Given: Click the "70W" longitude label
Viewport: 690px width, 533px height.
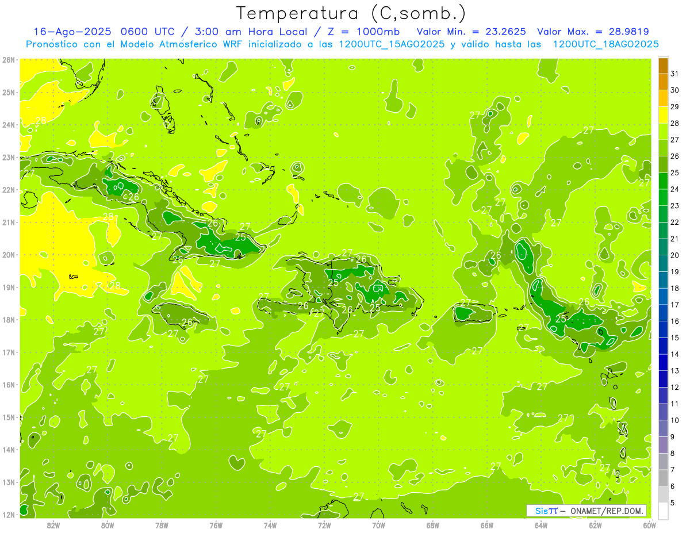Looking at the screenshot, I should 378,525.
